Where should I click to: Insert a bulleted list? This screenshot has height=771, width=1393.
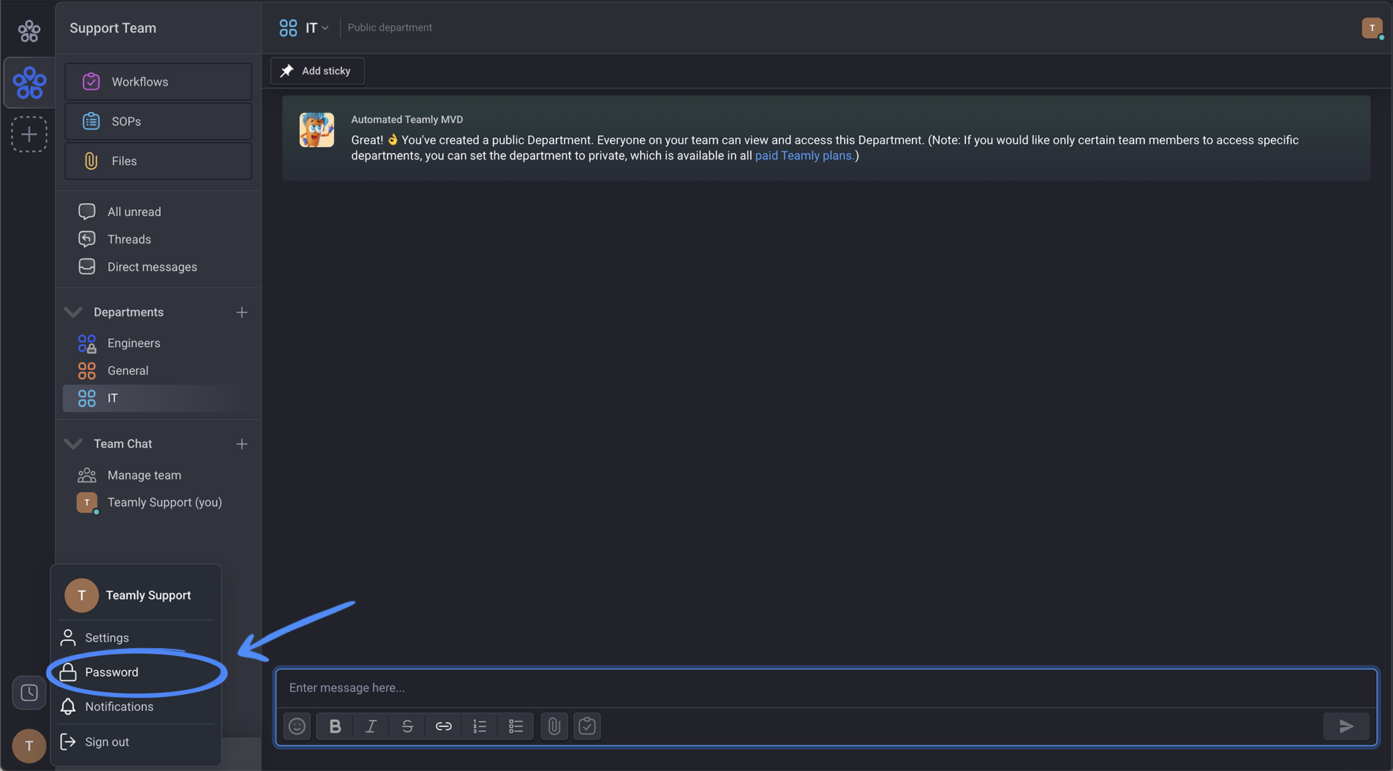[516, 726]
